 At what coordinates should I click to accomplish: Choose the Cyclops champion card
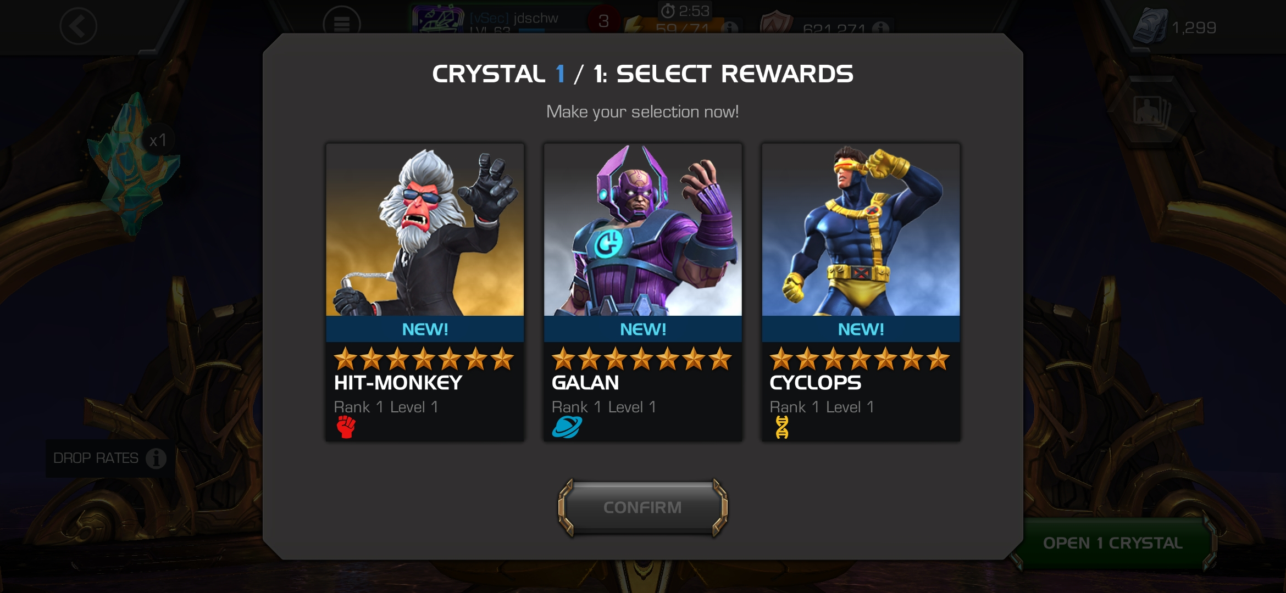coord(861,292)
